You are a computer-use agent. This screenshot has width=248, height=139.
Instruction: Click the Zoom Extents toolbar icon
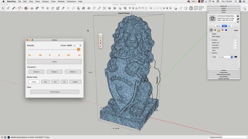(104, 8)
